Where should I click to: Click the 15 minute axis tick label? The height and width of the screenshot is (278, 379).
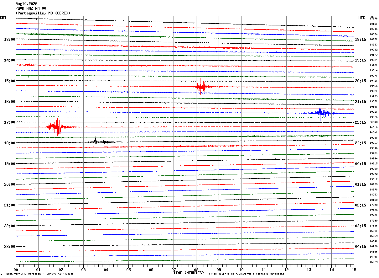click(x=354, y=270)
